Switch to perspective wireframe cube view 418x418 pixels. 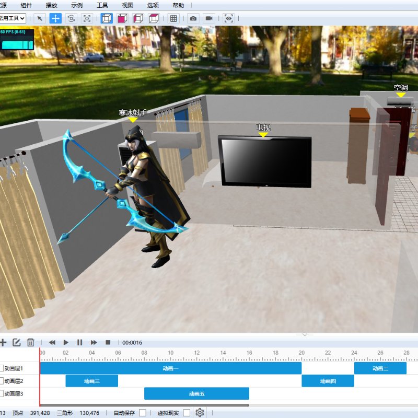pos(107,18)
